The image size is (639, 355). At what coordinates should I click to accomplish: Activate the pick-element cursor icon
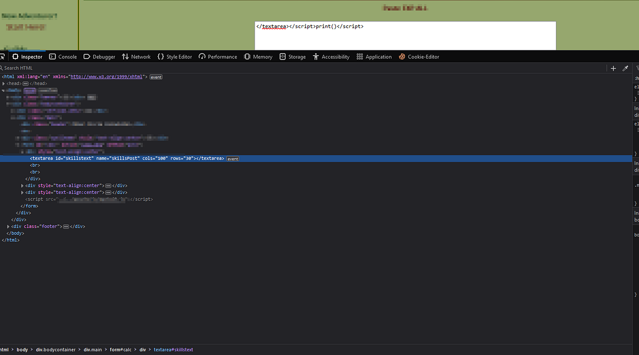[x=3, y=57]
